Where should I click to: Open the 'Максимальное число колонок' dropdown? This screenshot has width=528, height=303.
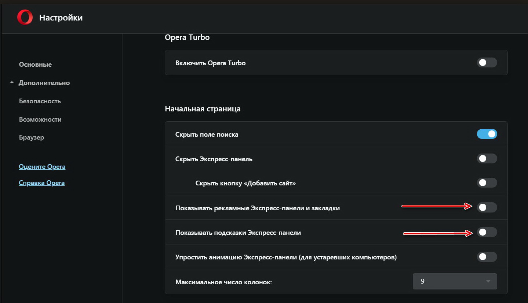click(455, 281)
